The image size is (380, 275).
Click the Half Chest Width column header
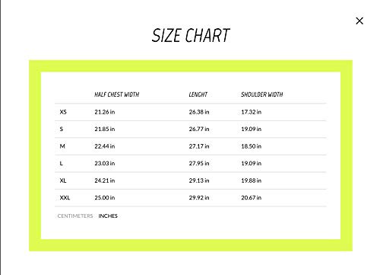point(117,94)
